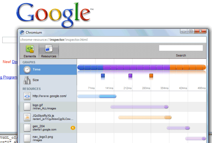Select the gen_204 resource entry
Image resolution: width=212 pixels, height=143 pixels.
[x=48, y=128]
